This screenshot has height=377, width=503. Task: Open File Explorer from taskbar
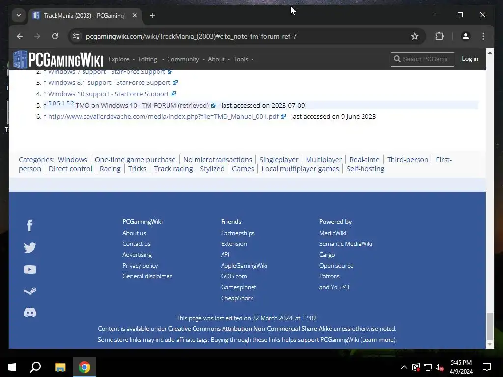[x=60, y=367]
